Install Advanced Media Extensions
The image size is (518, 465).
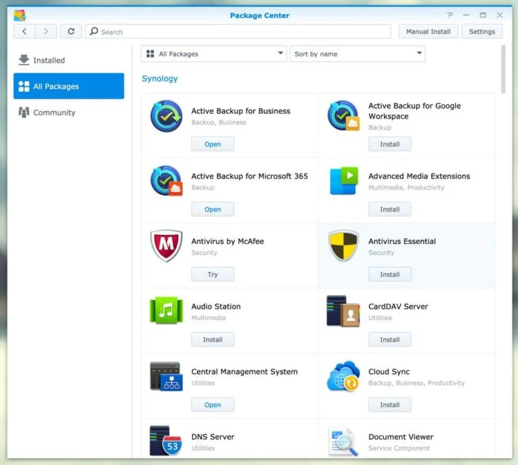point(390,209)
